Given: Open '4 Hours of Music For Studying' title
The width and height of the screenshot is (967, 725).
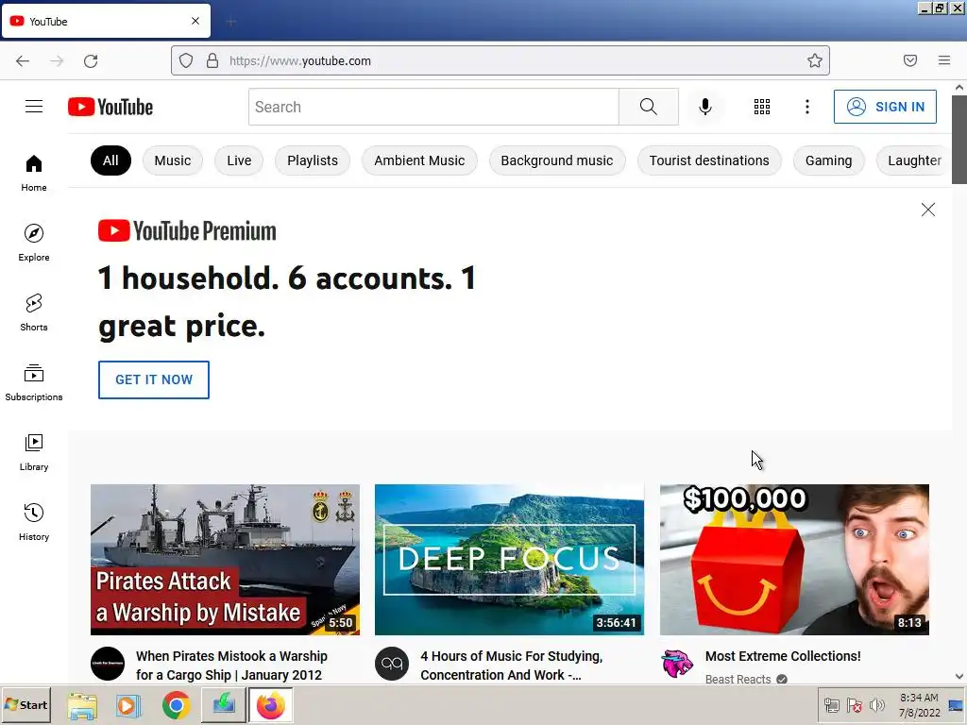Looking at the screenshot, I should [511, 666].
